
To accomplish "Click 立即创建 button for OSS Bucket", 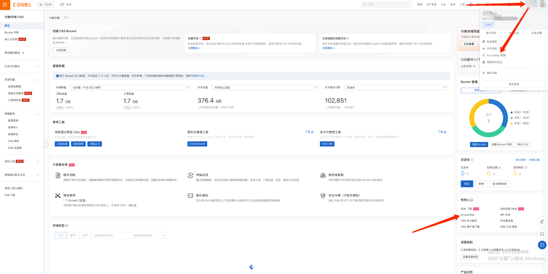I will (x=61, y=50).
